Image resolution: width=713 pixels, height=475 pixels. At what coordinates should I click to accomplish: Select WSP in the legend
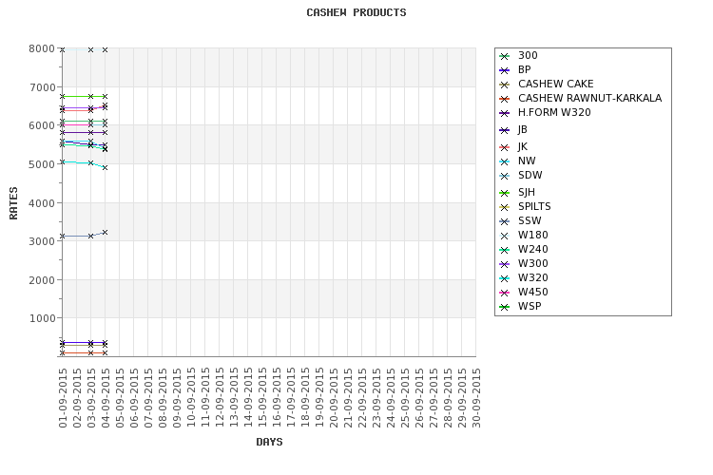pyautogui.click(x=530, y=306)
